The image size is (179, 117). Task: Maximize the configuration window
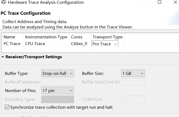160,2
